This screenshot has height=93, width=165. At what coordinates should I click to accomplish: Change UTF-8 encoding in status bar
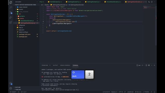pos(121,92)
